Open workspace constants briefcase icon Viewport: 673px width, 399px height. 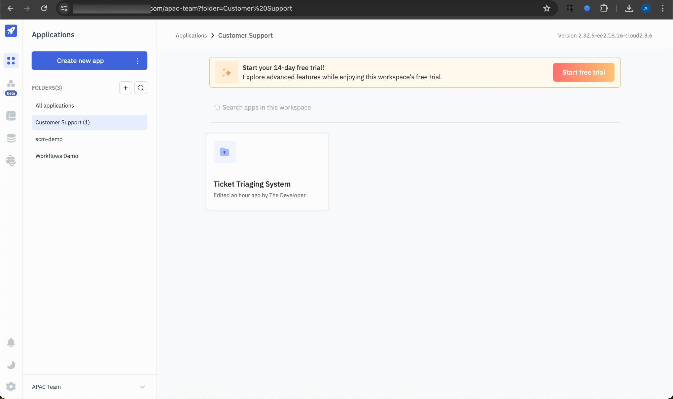click(x=11, y=161)
